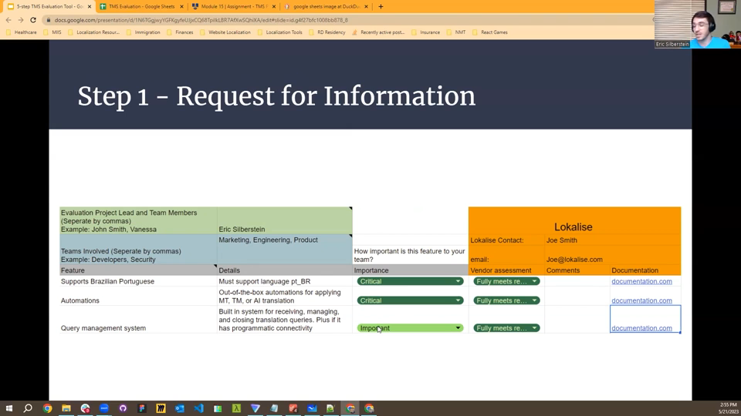This screenshot has height=416, width=741.
Task: Open the blue wave icon app in taskbar
Action: pos(312,408)
